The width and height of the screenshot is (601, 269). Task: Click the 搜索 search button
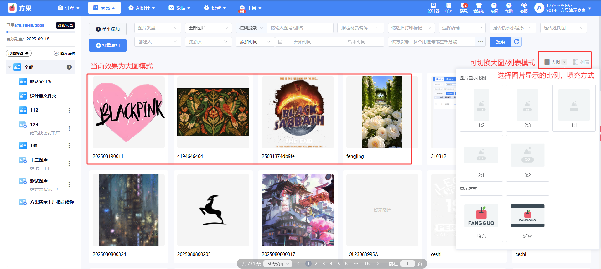pyautogui.click(x=500, y=42)
